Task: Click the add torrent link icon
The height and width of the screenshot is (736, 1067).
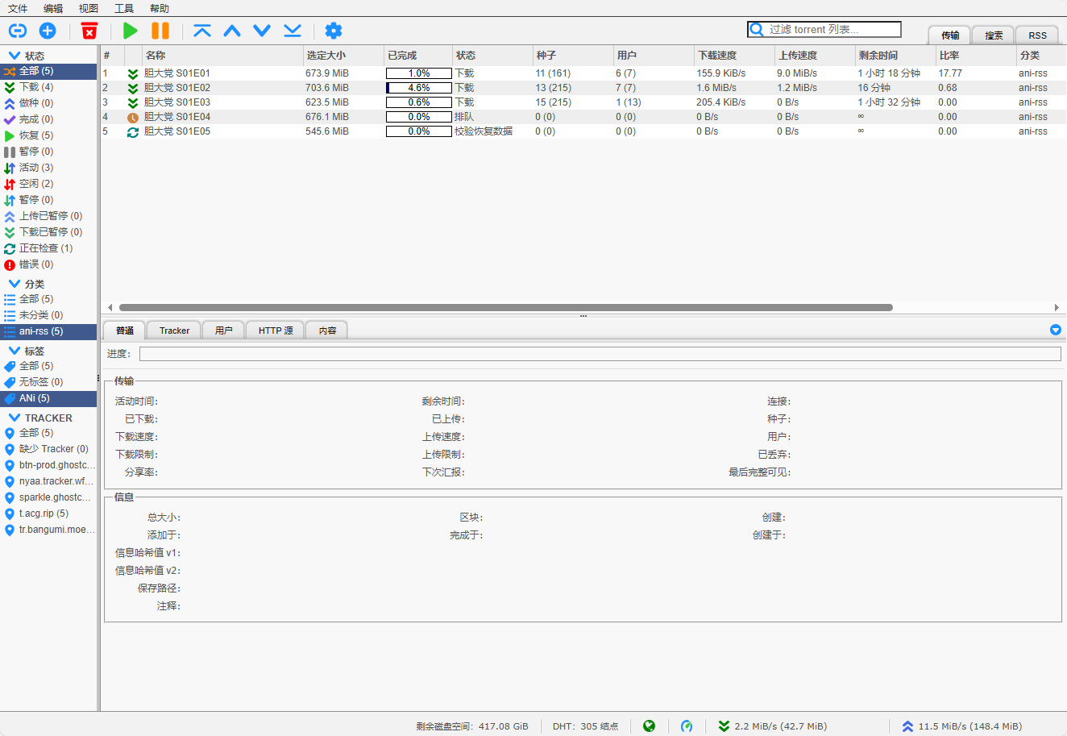Action: (18, 31)
